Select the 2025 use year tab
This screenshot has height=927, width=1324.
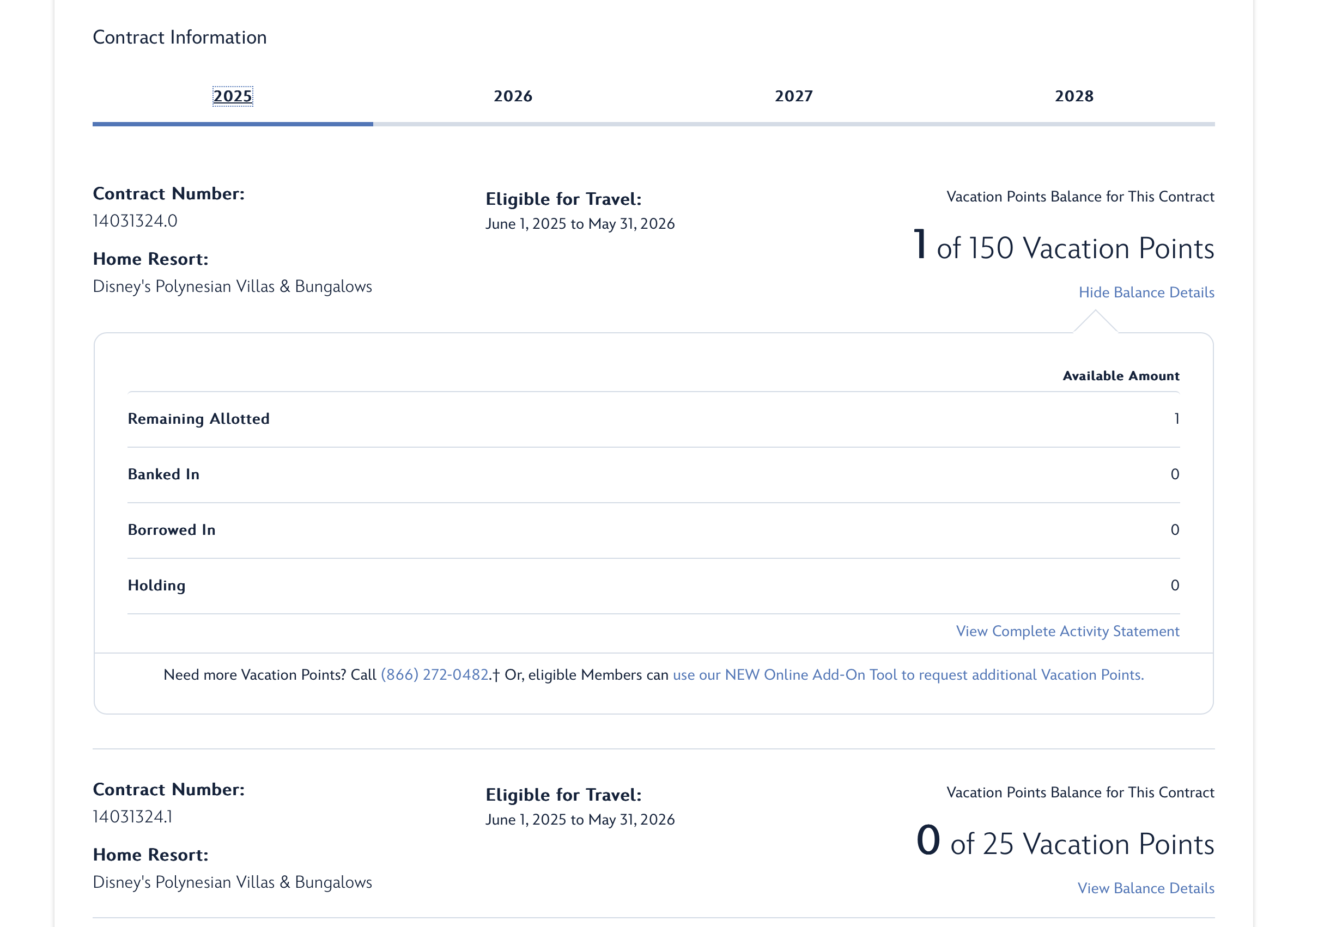tap(233, 96)
